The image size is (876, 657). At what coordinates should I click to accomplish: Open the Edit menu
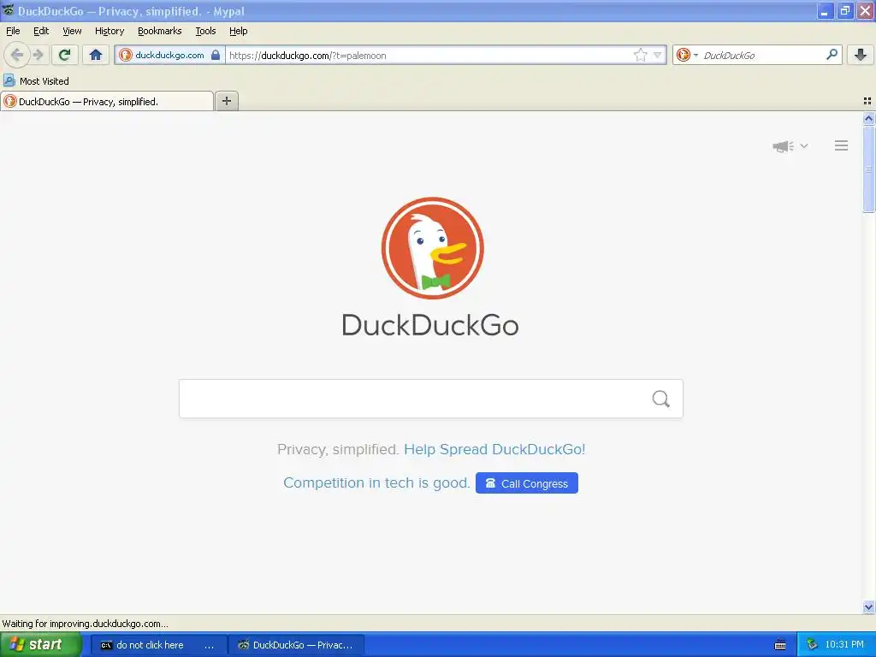click(41, 31)
